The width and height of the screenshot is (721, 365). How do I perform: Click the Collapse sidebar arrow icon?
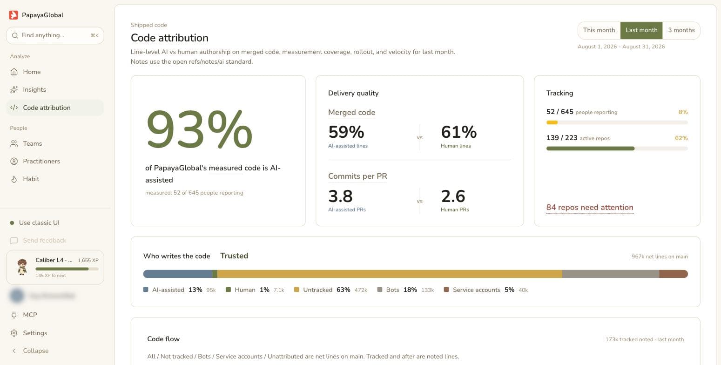[x=14, y=351]
